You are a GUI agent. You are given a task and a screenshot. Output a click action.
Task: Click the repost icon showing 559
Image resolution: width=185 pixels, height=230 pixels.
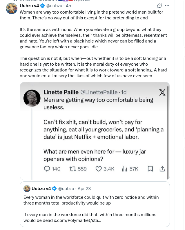point(73,169)
